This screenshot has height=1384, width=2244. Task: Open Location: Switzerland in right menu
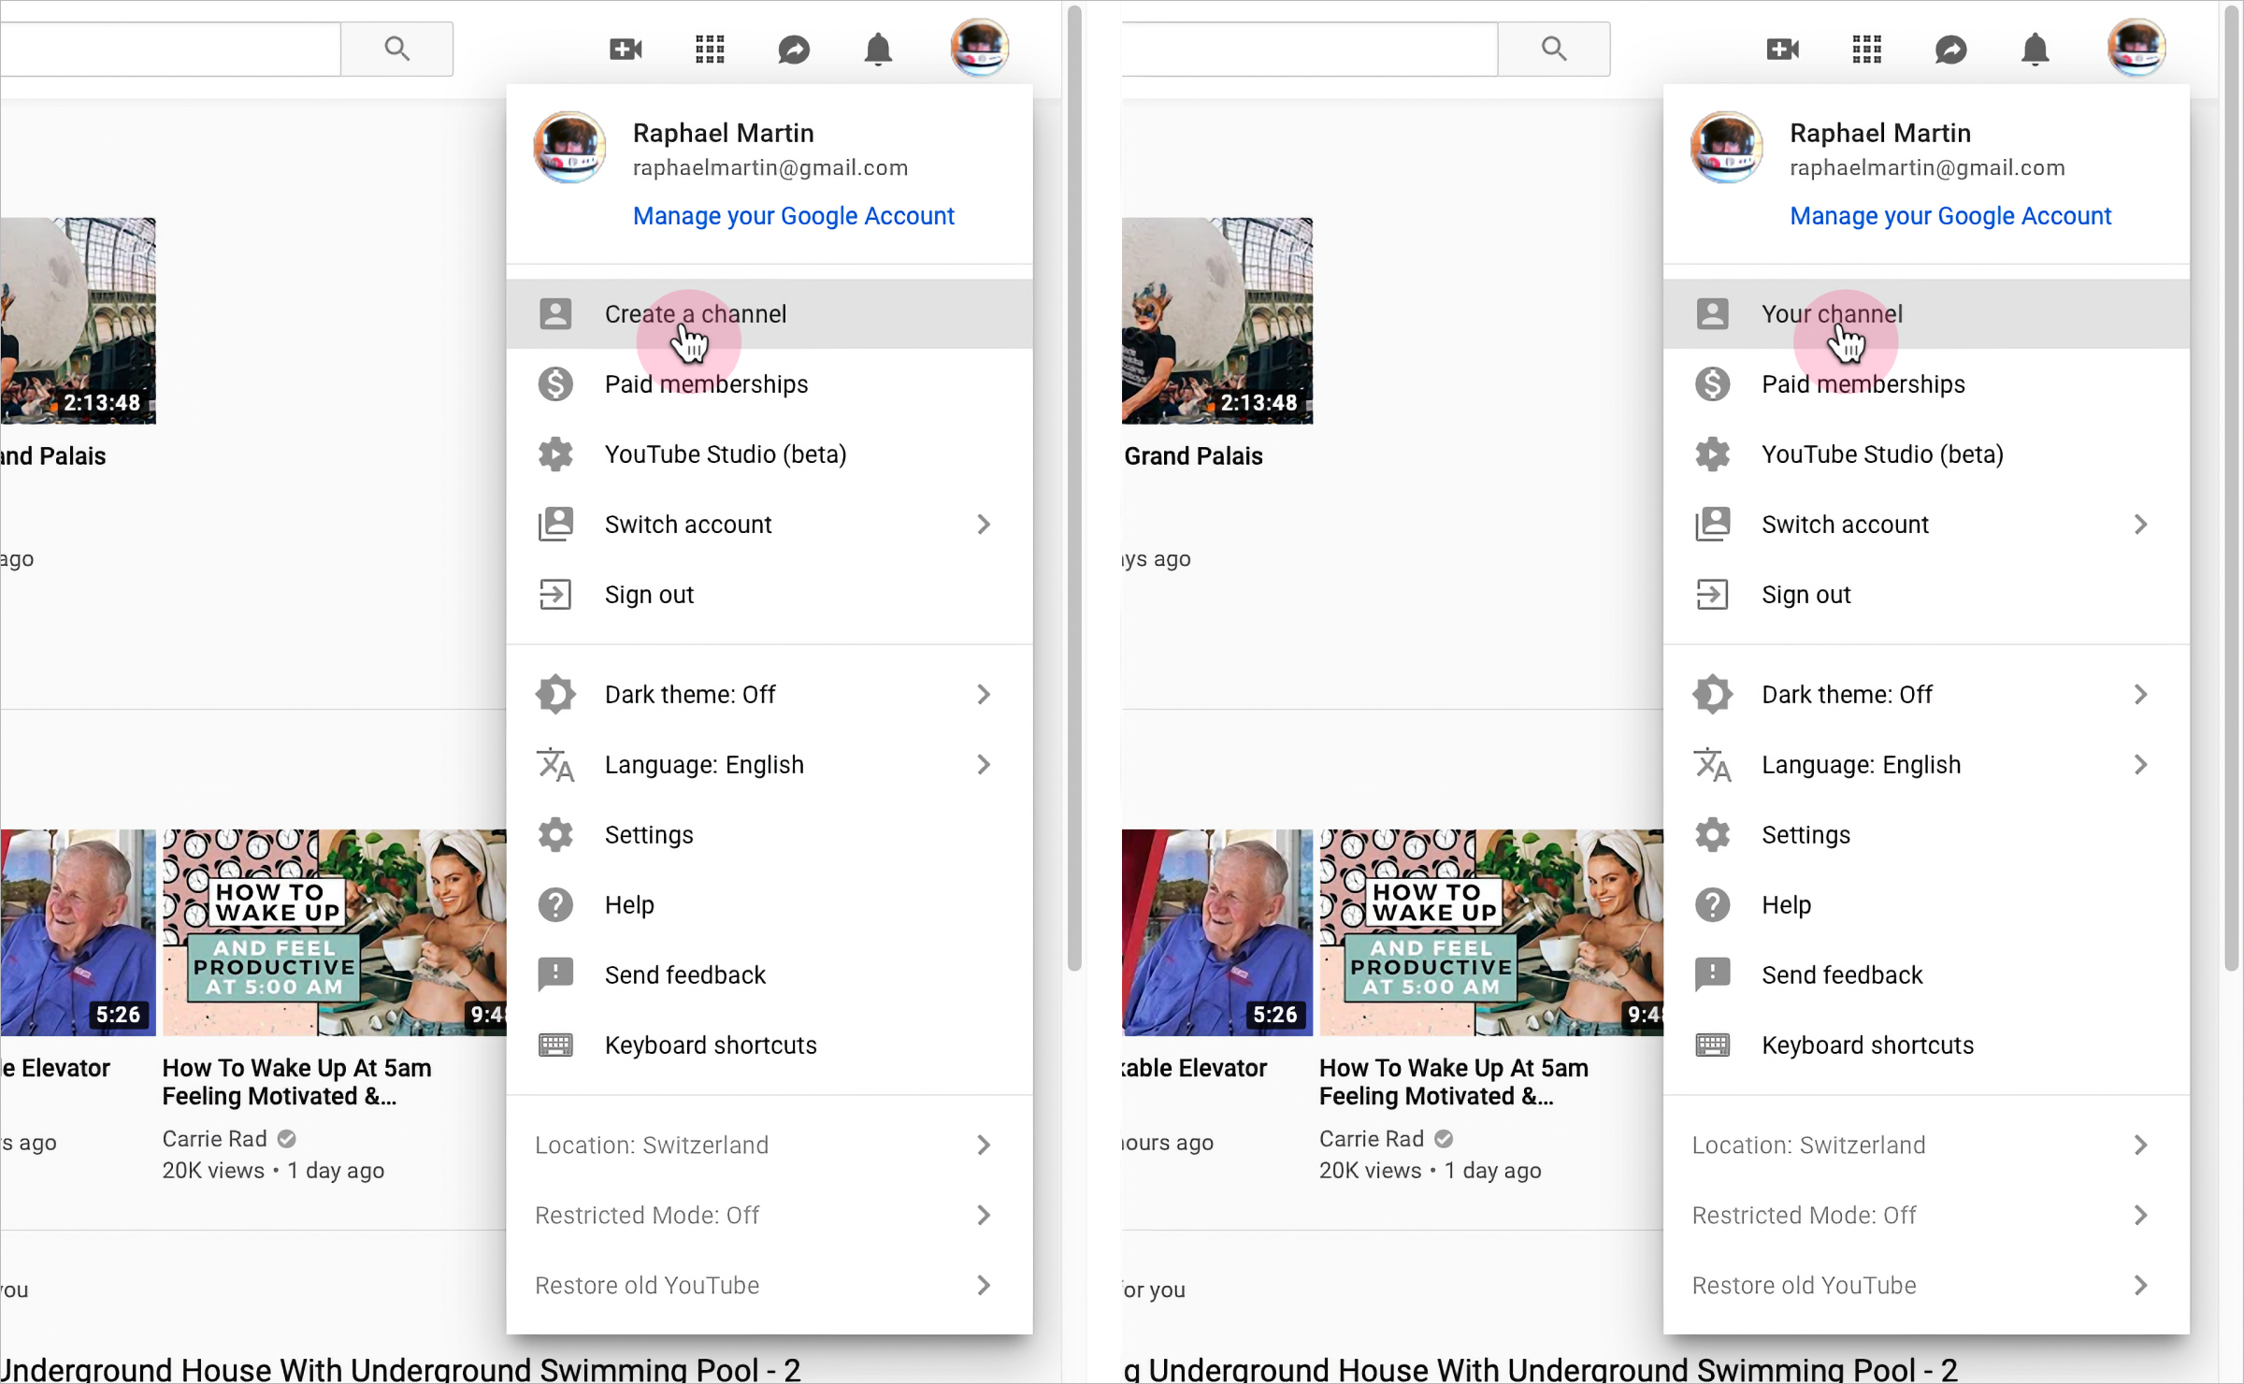1926,1146
